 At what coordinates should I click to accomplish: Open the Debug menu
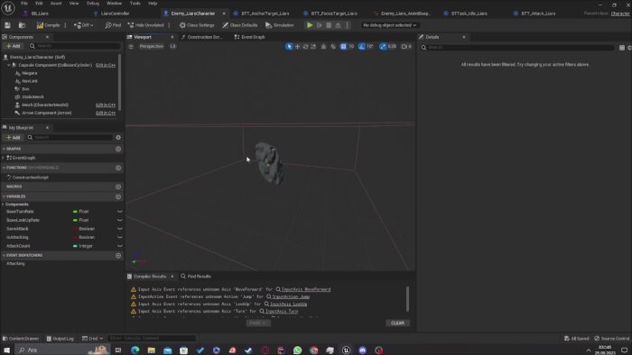tap(93, 4)
